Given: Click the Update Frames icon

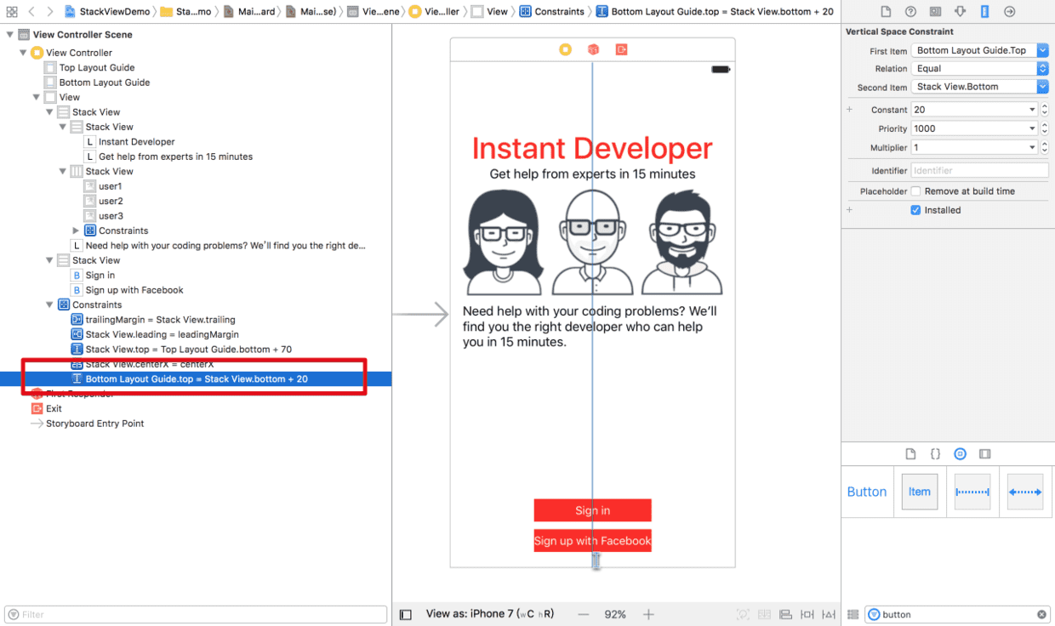Looking at the screenshot, I should (x=743, y=614).
